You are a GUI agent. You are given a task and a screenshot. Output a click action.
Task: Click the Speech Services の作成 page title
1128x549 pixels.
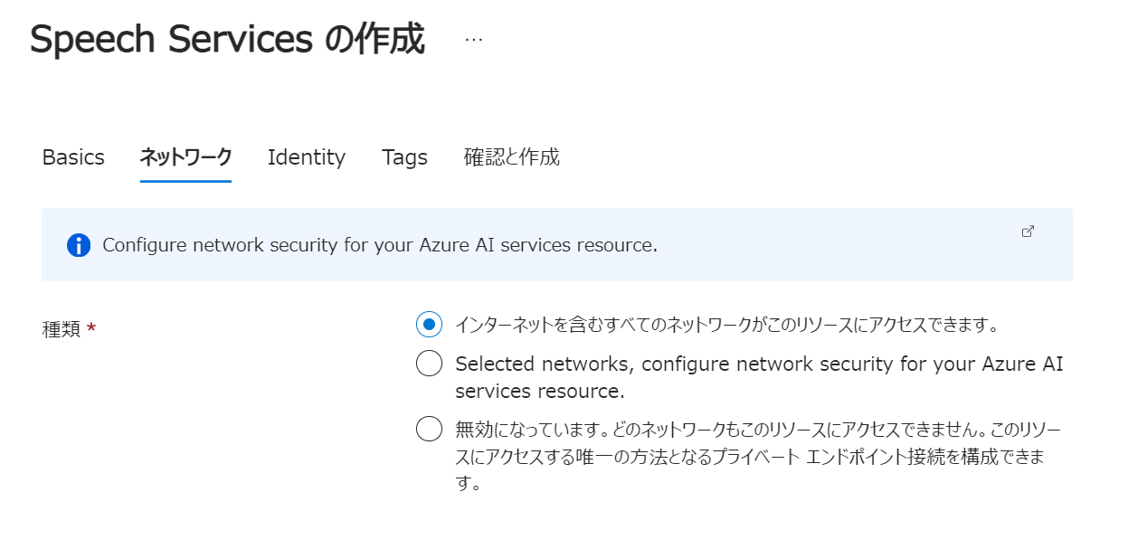227,41
